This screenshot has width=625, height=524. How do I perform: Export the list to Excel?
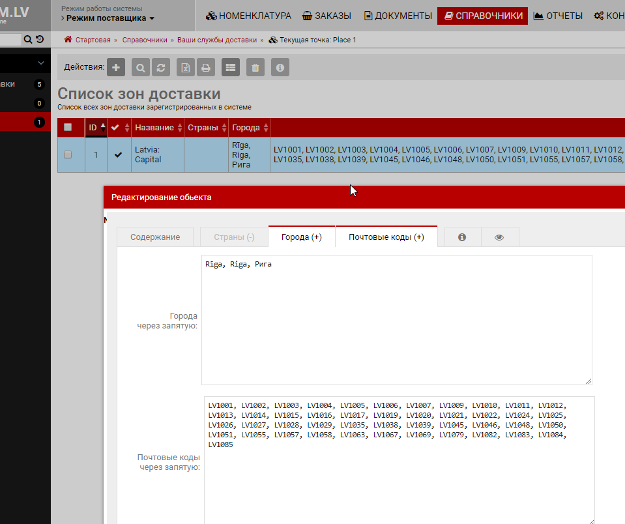[x=186, y=67]
